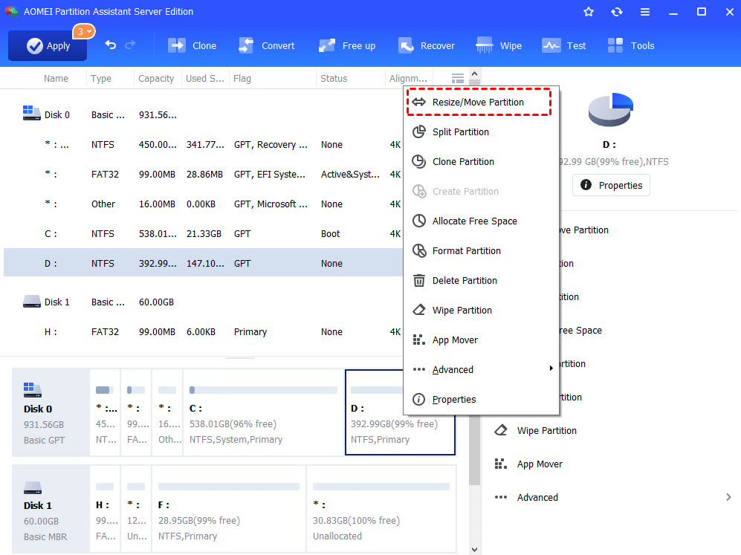The height and width of the screenshot is (555, 741).
Task: Select the 450.00 NTFS Recovery partition row
Action: (x=203, y=145)
